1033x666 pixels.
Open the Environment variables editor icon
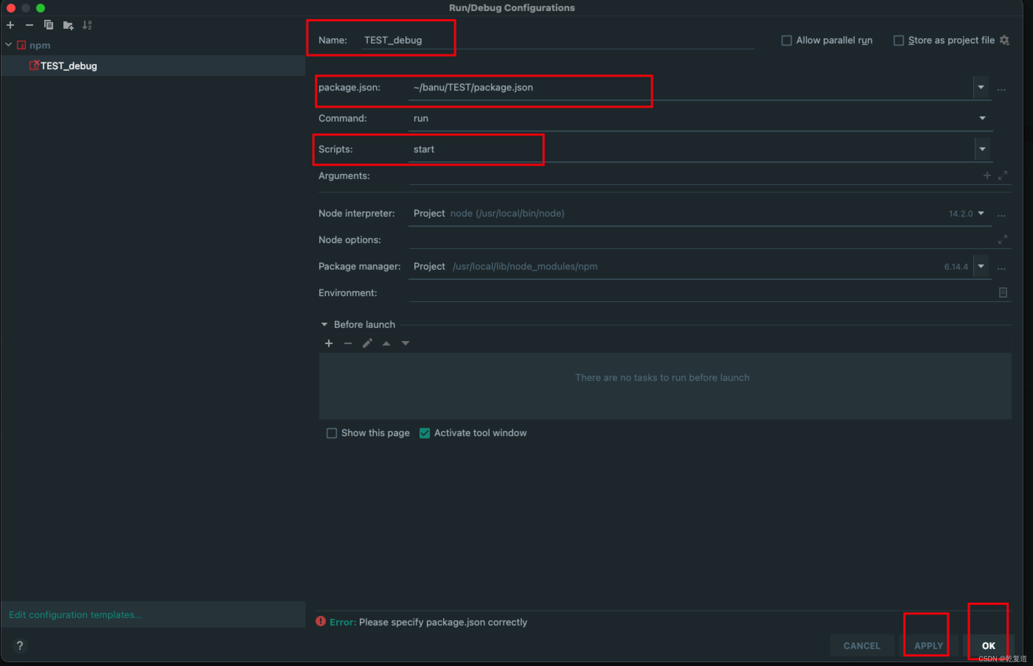1003,293
